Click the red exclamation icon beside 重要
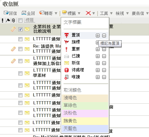The width and height of the screenshot is (149, 137). coord(66,49)
